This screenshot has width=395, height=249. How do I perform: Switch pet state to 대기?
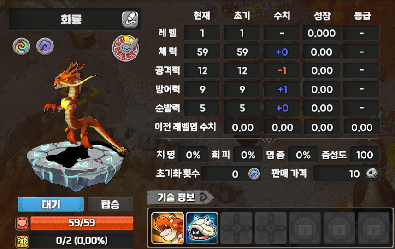[51, 204]
